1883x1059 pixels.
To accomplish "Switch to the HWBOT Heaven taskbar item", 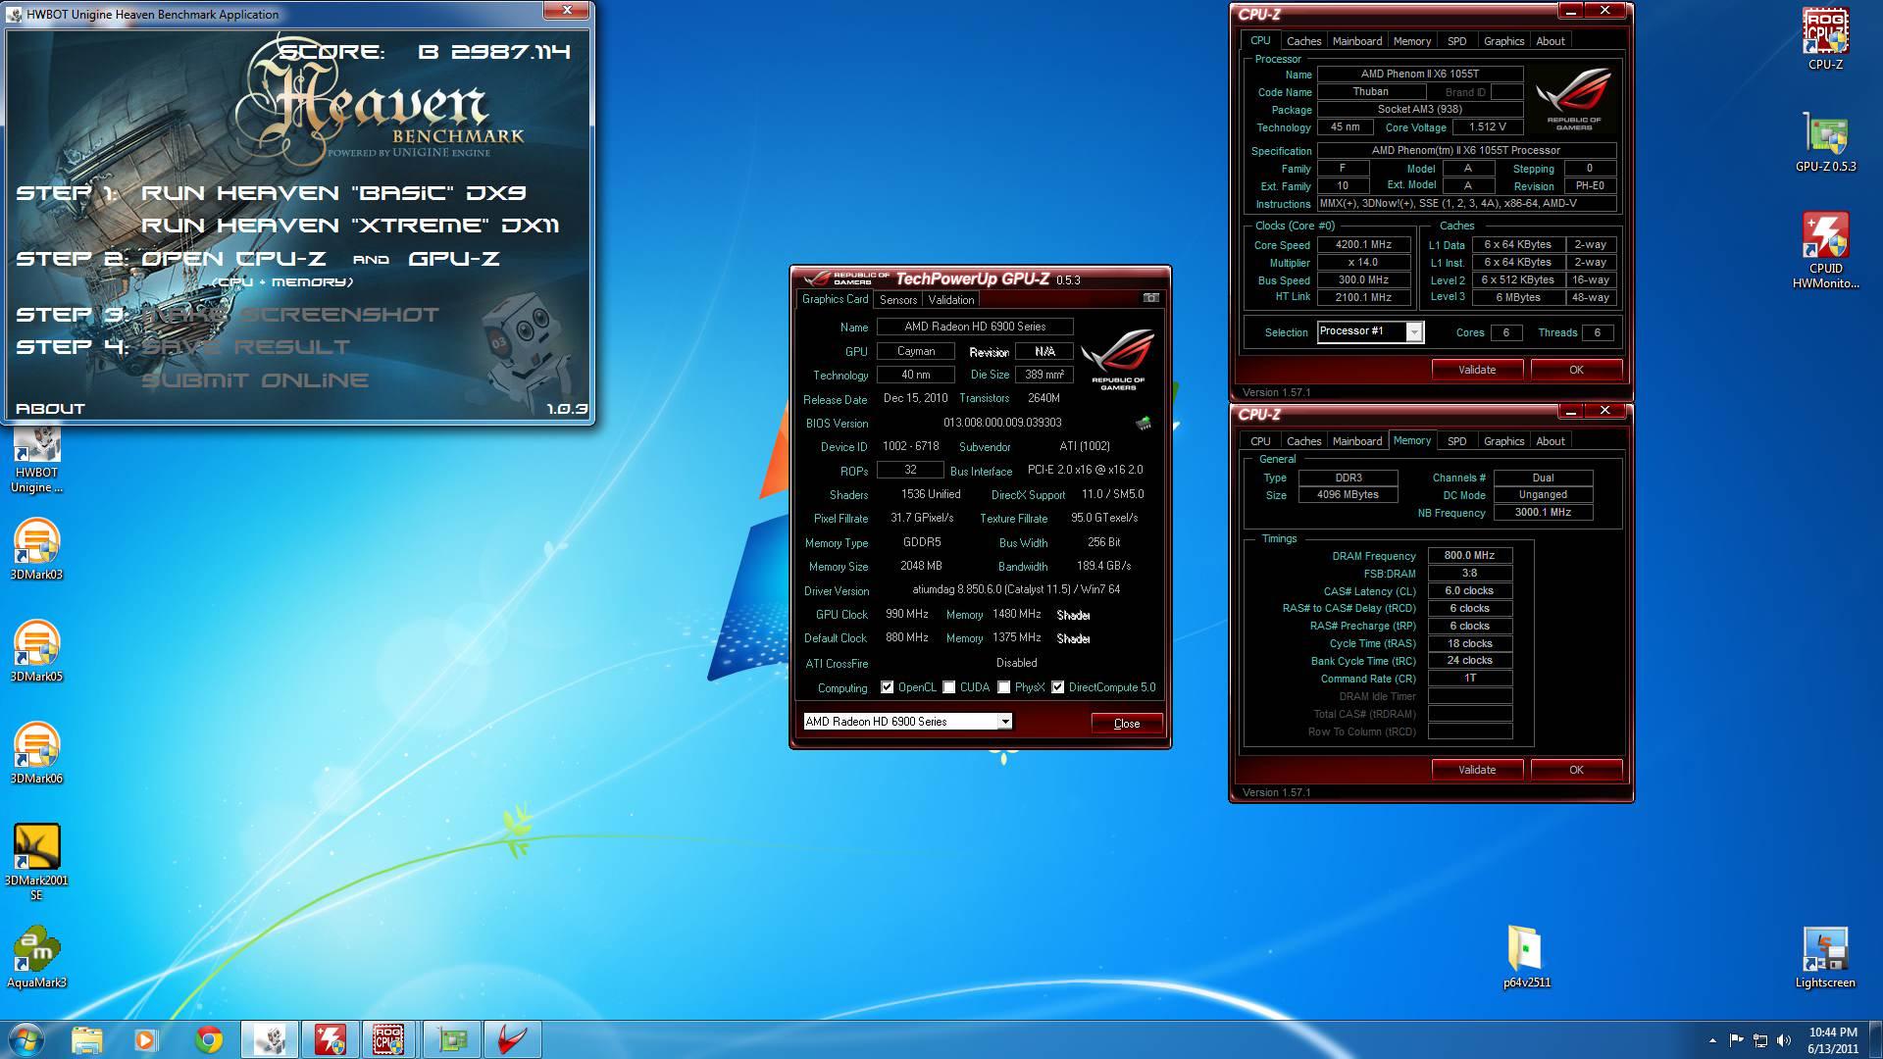I will click(270, 1039).
